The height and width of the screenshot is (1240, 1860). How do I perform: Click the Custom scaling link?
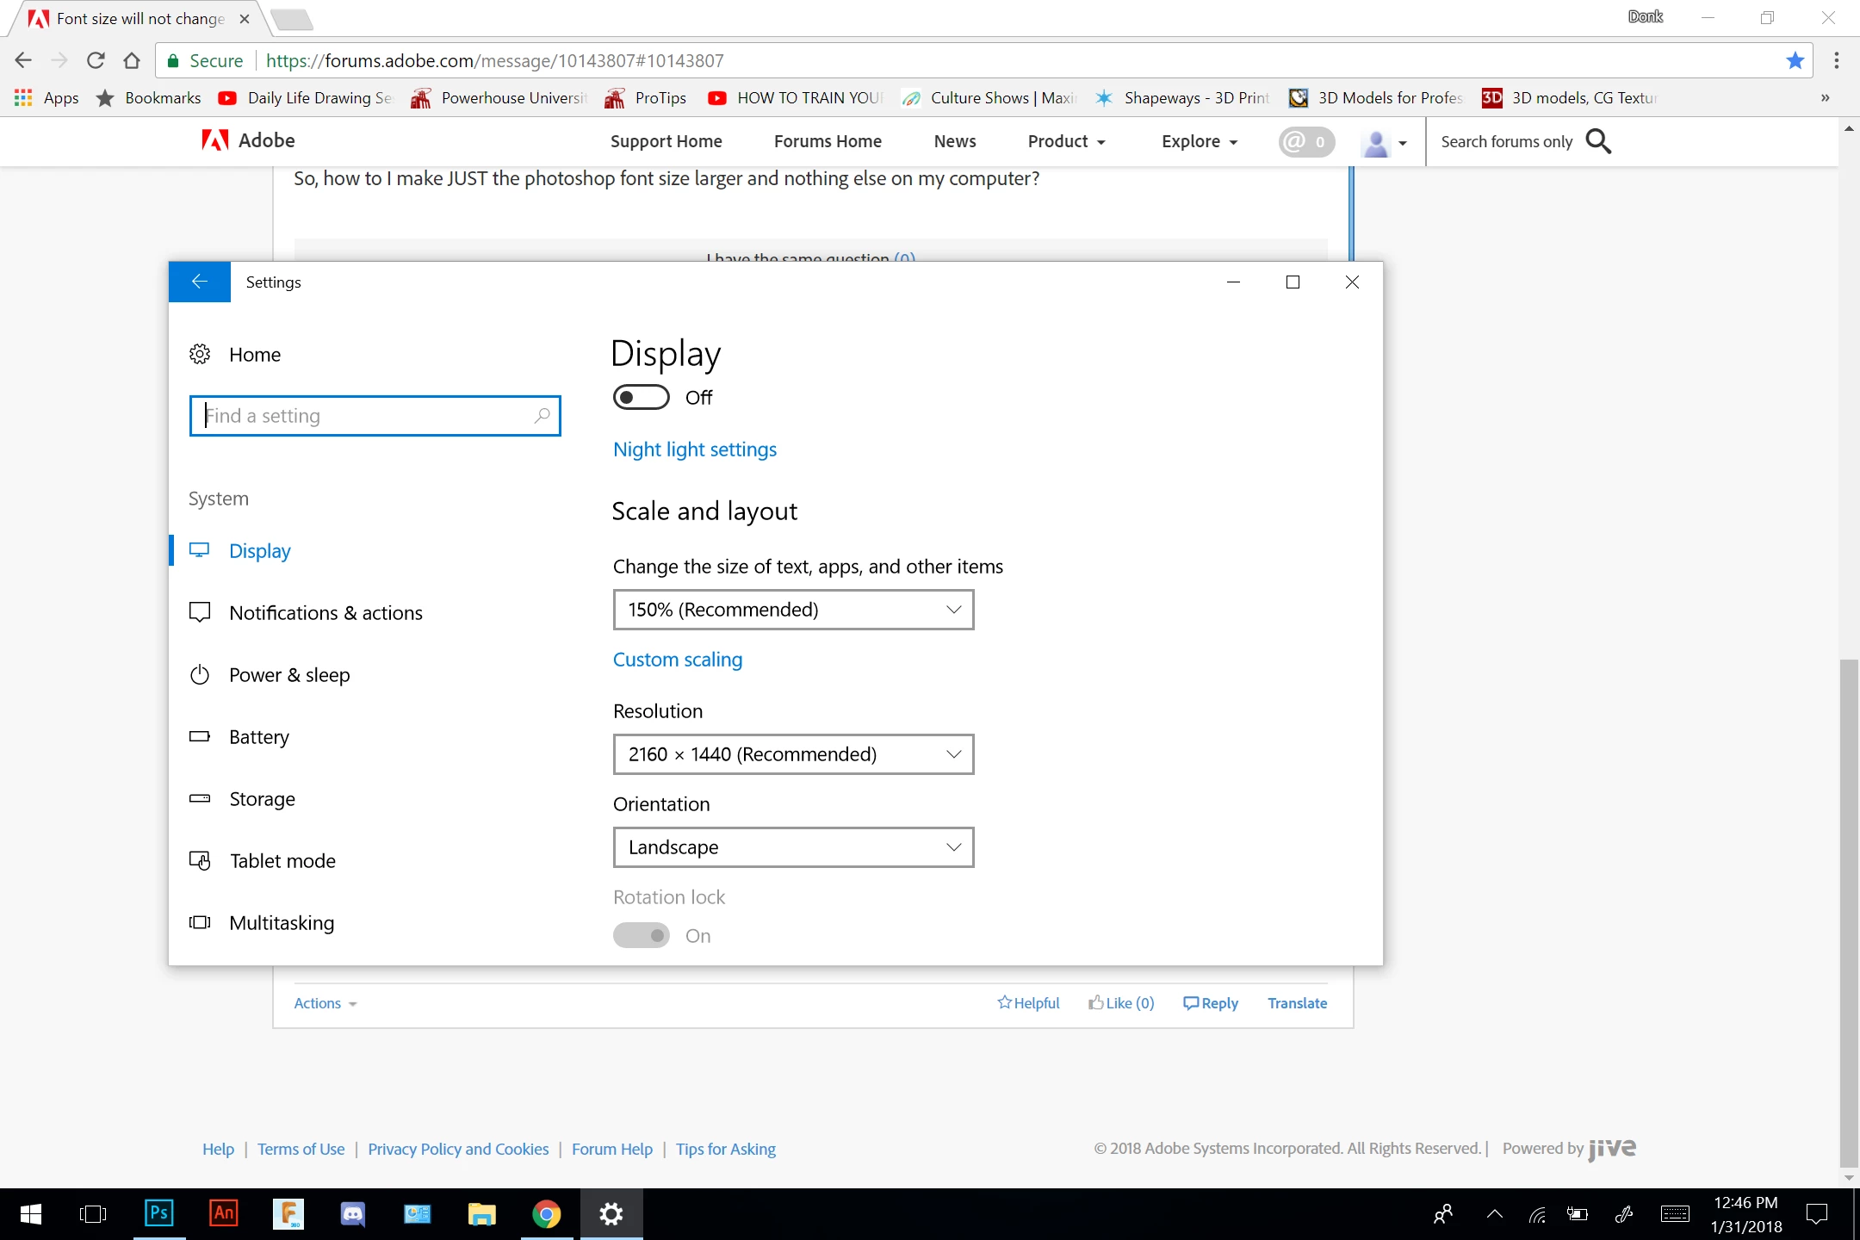click(678, 660)
